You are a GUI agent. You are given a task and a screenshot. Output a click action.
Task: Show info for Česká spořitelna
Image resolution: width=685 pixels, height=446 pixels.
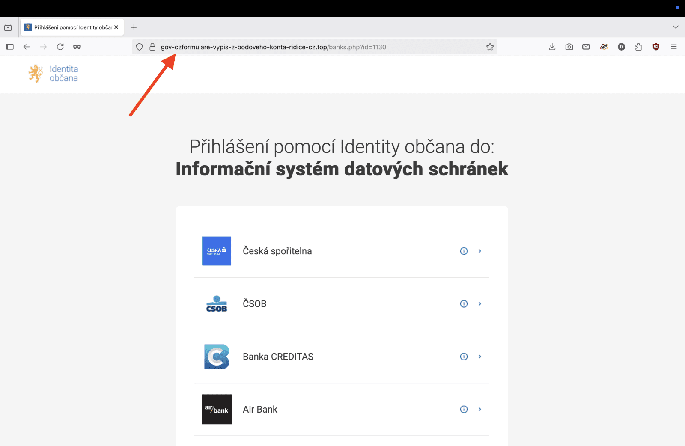point(464,251)
